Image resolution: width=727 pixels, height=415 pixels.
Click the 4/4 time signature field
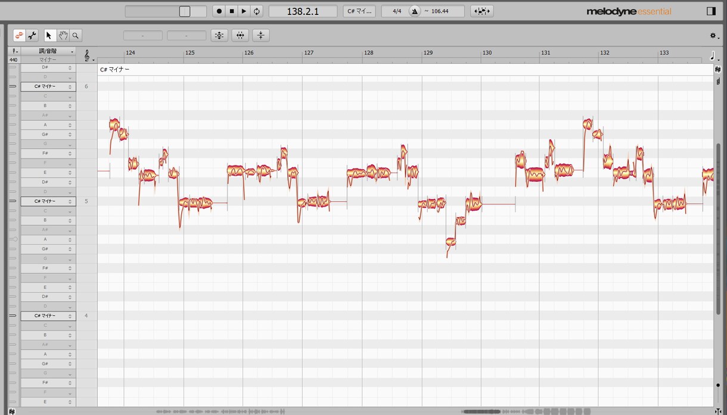point(397,11)
